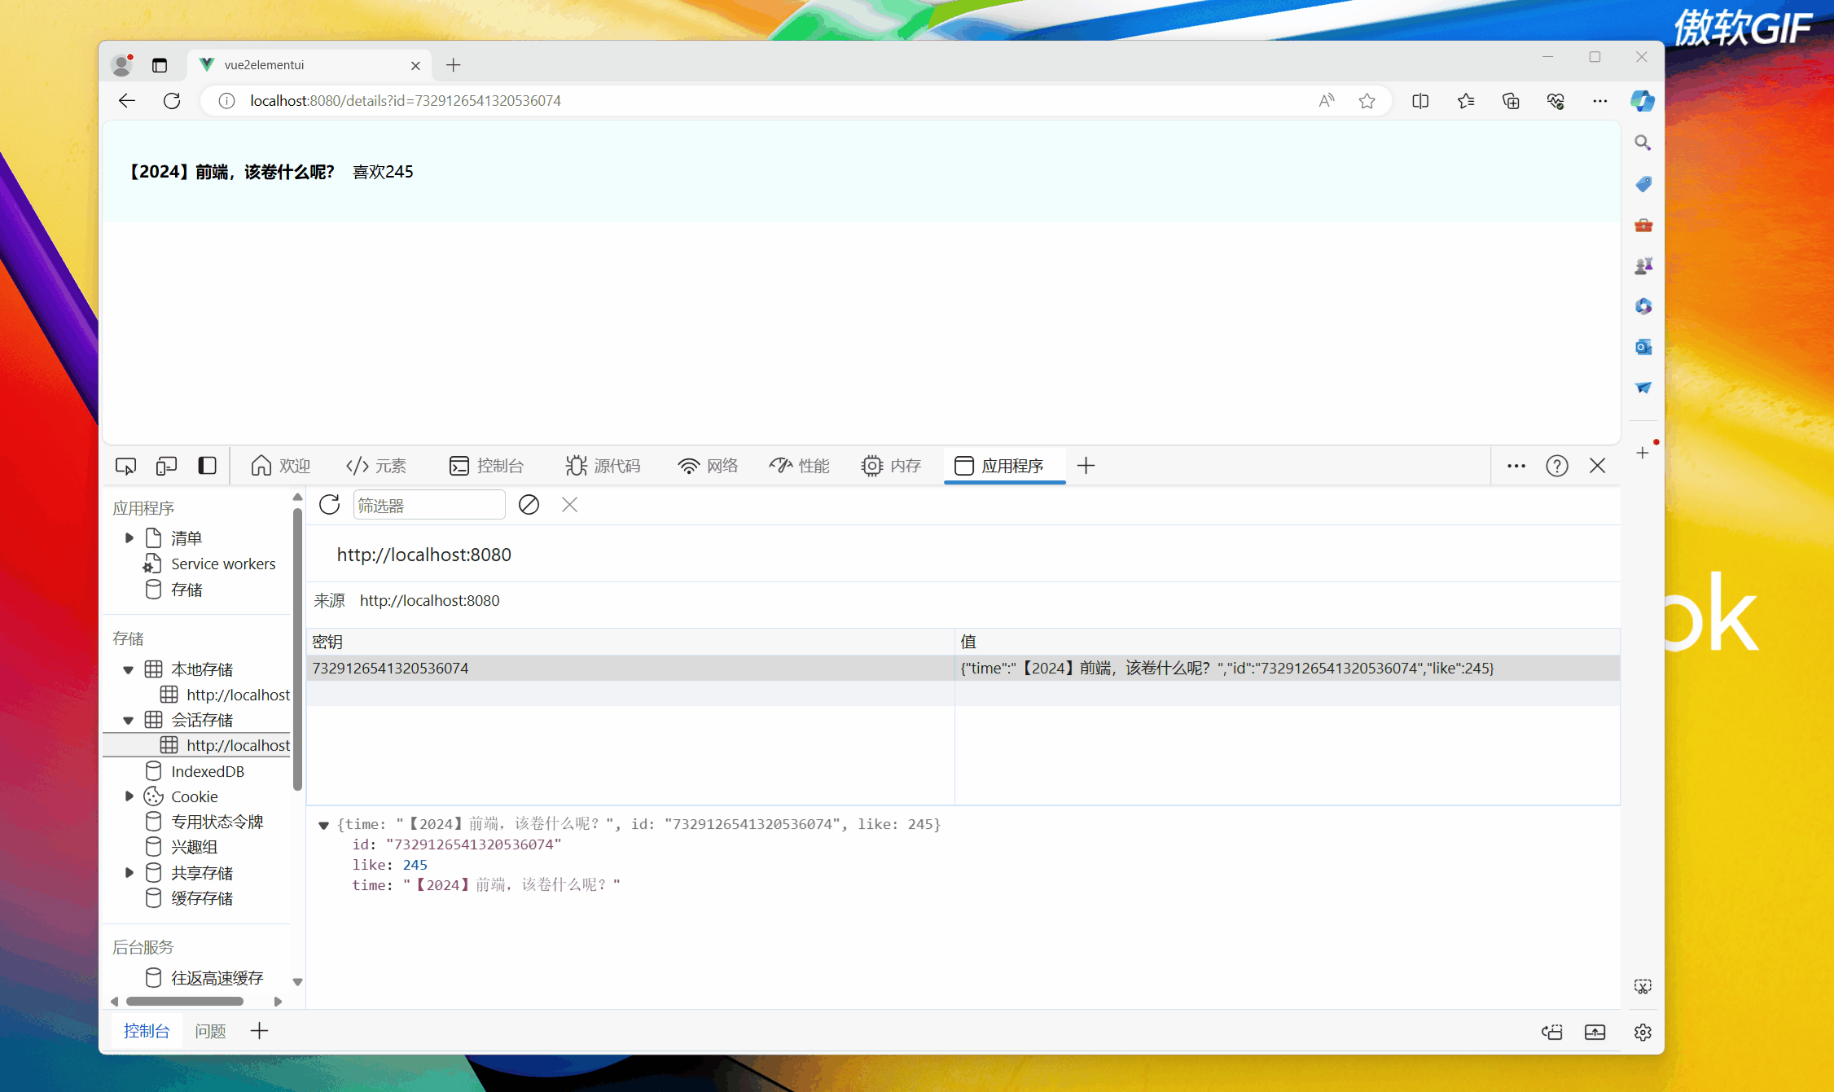Open DevTools settings gear icon
The image size is (1834, 1092).
[x=1642, y=1032]
